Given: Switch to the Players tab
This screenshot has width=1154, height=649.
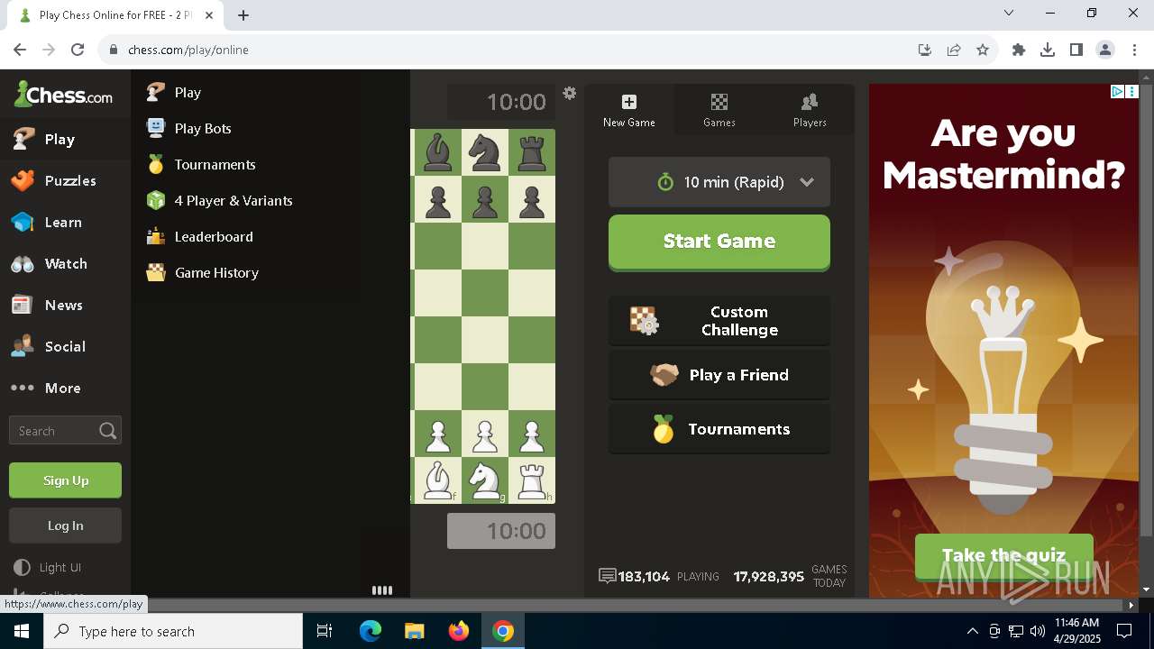Looking at the screenshot, I should click(810, 110).
